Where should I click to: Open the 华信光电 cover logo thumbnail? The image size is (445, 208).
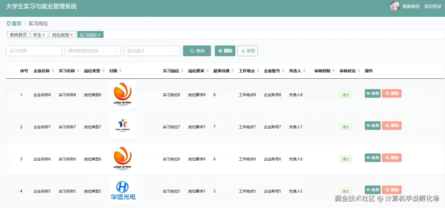[123, 190]
